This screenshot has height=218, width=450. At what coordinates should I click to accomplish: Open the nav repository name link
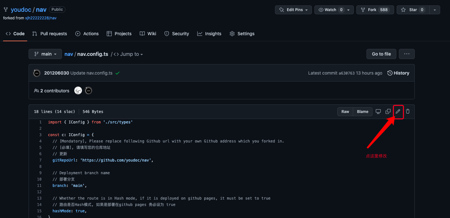41,10
